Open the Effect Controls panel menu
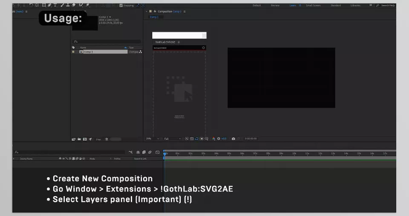 click(x=26, y=11)
